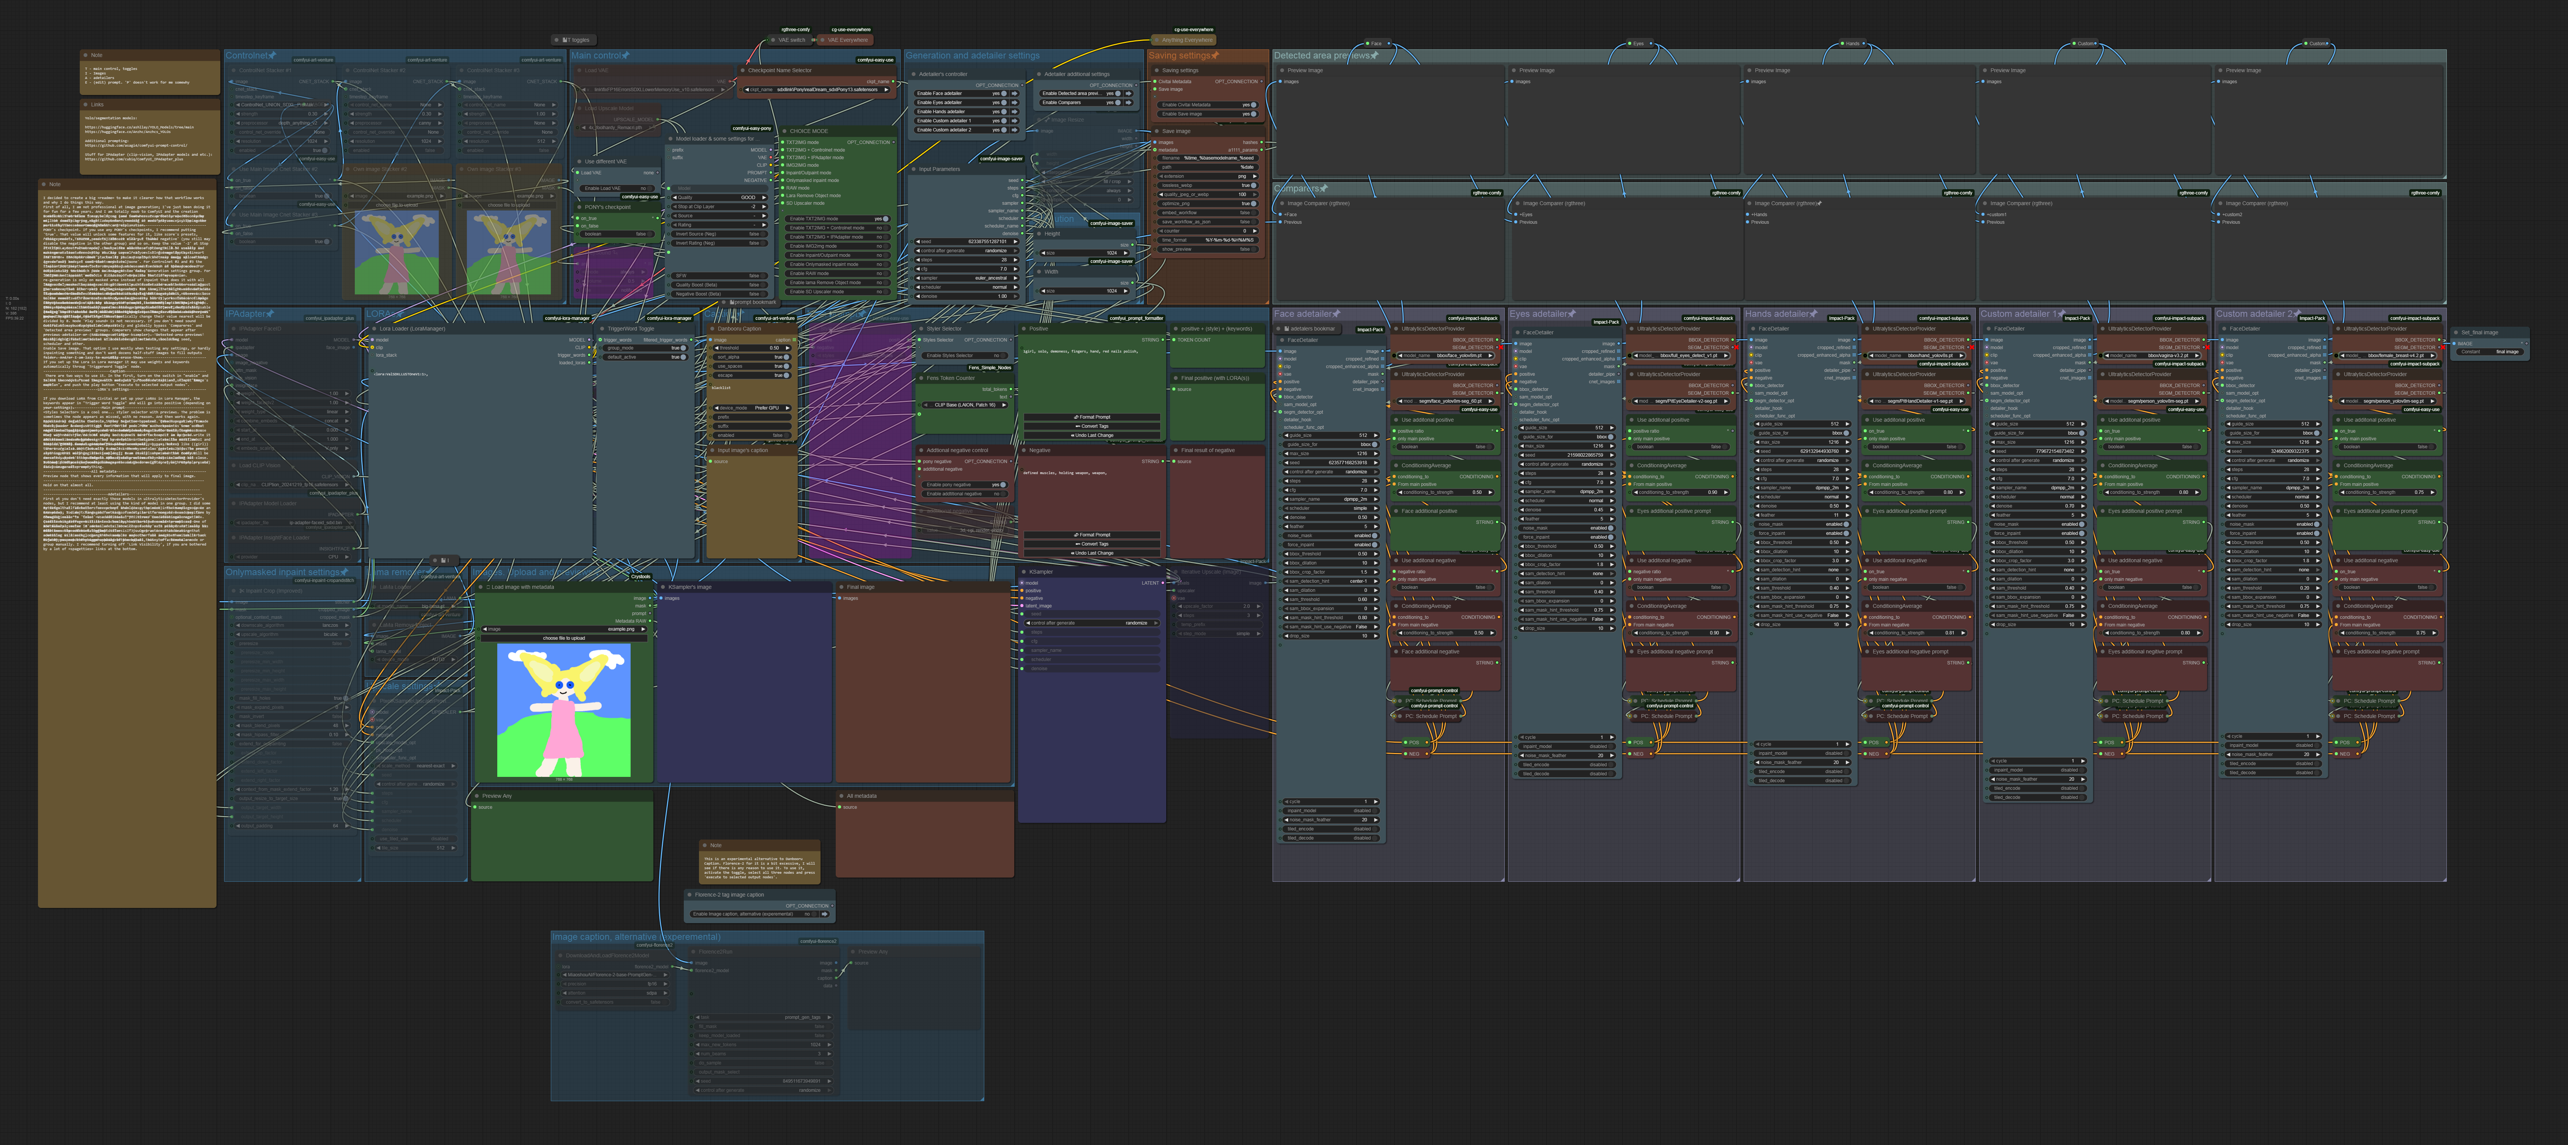This screenshot has height=1145, width=2568.
Task: Toggle Enable TXT2IMG mode switch
Action: [885, 219]
